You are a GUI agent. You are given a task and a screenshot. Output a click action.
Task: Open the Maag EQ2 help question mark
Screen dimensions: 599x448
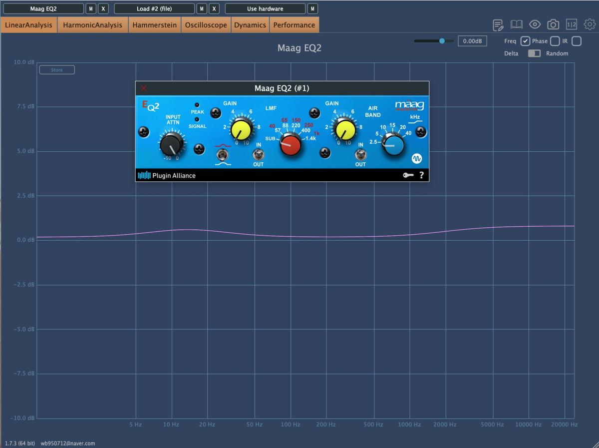point(421,175)
